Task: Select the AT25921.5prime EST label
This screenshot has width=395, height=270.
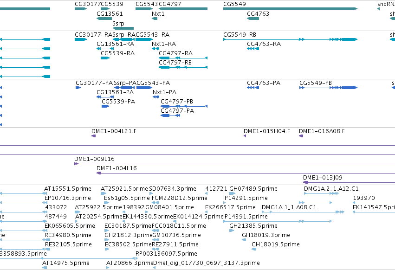Action: click(x=124, y=189)
